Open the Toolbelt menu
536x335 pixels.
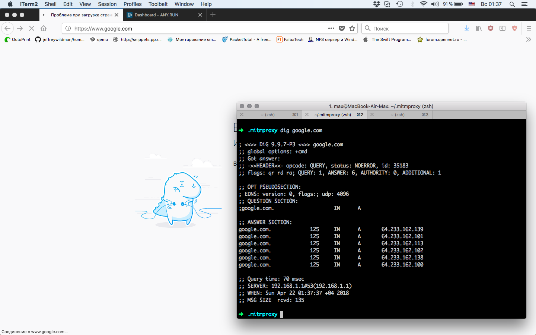click(158, 4)
